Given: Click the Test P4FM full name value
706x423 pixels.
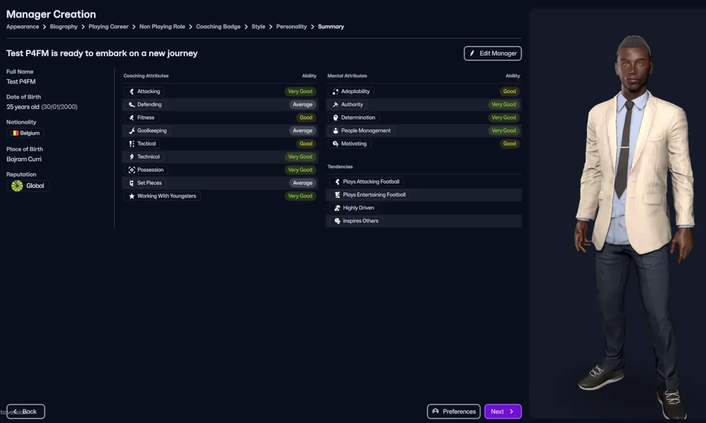Looking at the screenshot, I should click(21, 82).
